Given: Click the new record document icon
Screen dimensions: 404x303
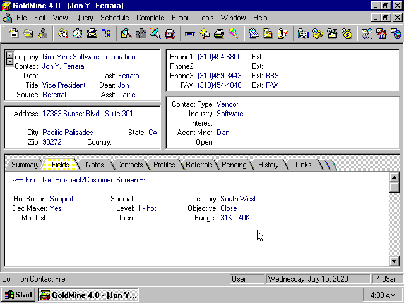Looking at the screenshot, I should [x=13, y=33].
